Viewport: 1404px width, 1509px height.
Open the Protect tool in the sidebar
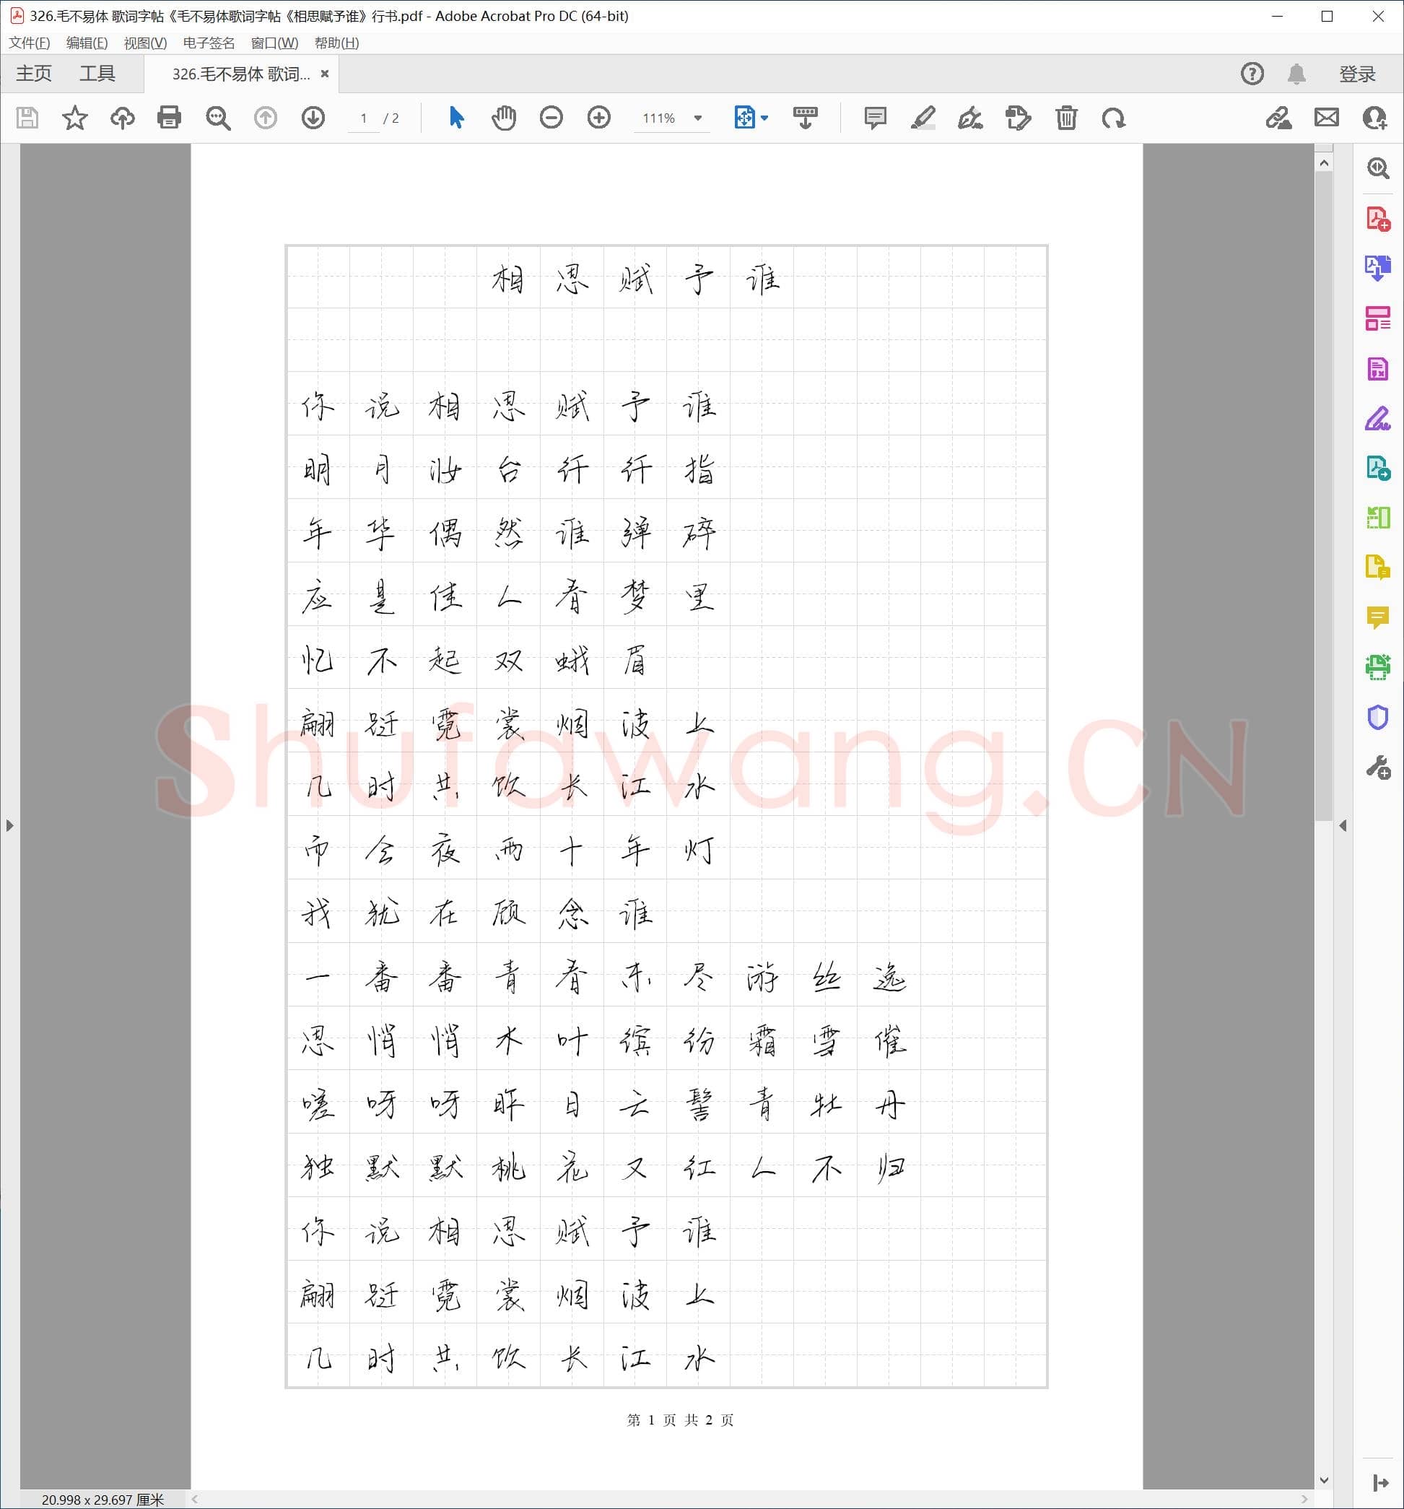1379,717
